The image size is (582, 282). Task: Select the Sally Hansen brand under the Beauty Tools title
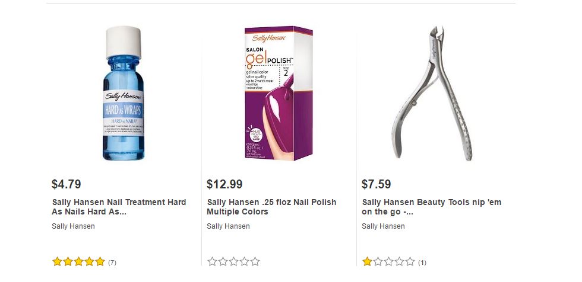click(383, 226)
